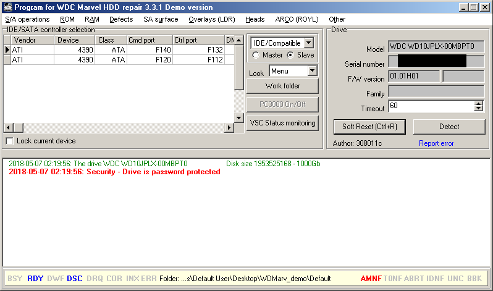This screenshot has width=493, height=291.
Task: Decrease Timeout with the down arrow
Action: [479, 109]
